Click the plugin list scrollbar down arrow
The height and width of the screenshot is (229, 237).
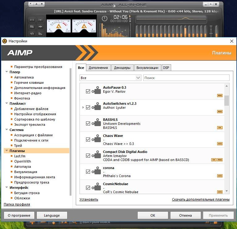[x=226, y=191]
